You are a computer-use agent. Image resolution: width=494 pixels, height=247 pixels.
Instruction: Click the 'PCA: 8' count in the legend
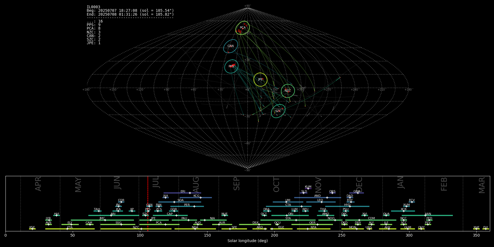pyautogui.click(x=94, y=29)
